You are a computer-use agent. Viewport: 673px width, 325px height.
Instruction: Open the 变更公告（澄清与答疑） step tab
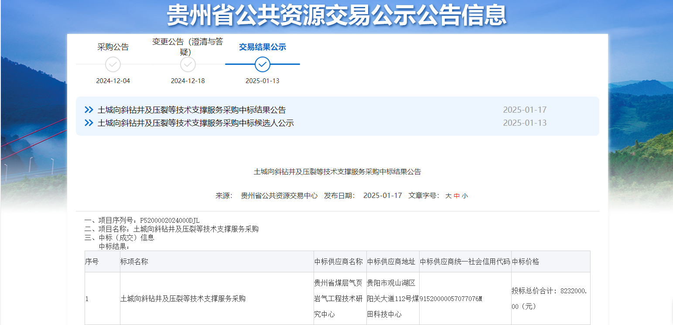tap(188, 47)
